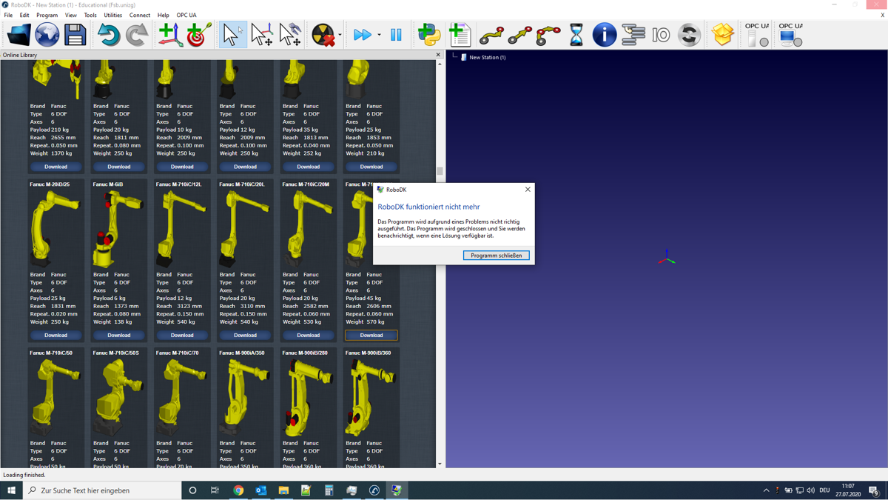Click the hourglass pause instruction icon
Image resolution: width=888 pixels, height=500 pixels.
[x=576, y=35]
